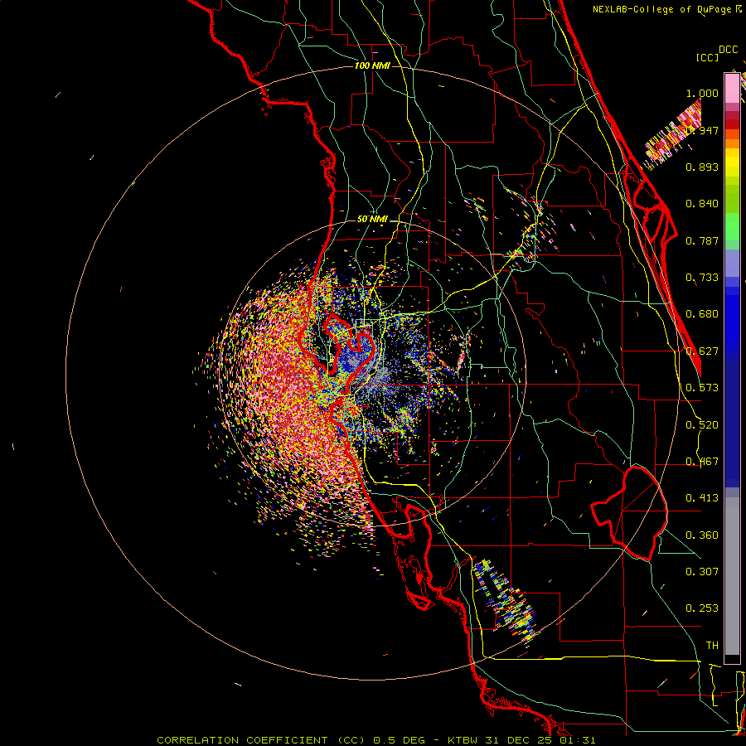The height and width of the screenshot is (746, 746).
Task: Click the 0.307 color scale value
Action: (x=702, y=572)
